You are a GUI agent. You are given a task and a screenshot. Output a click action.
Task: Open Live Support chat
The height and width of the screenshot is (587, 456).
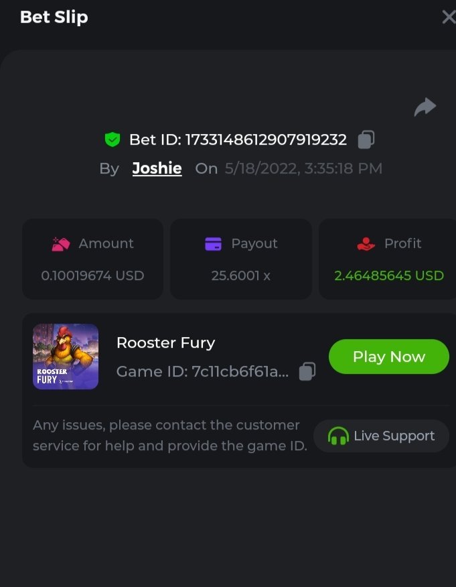[382, 436]
